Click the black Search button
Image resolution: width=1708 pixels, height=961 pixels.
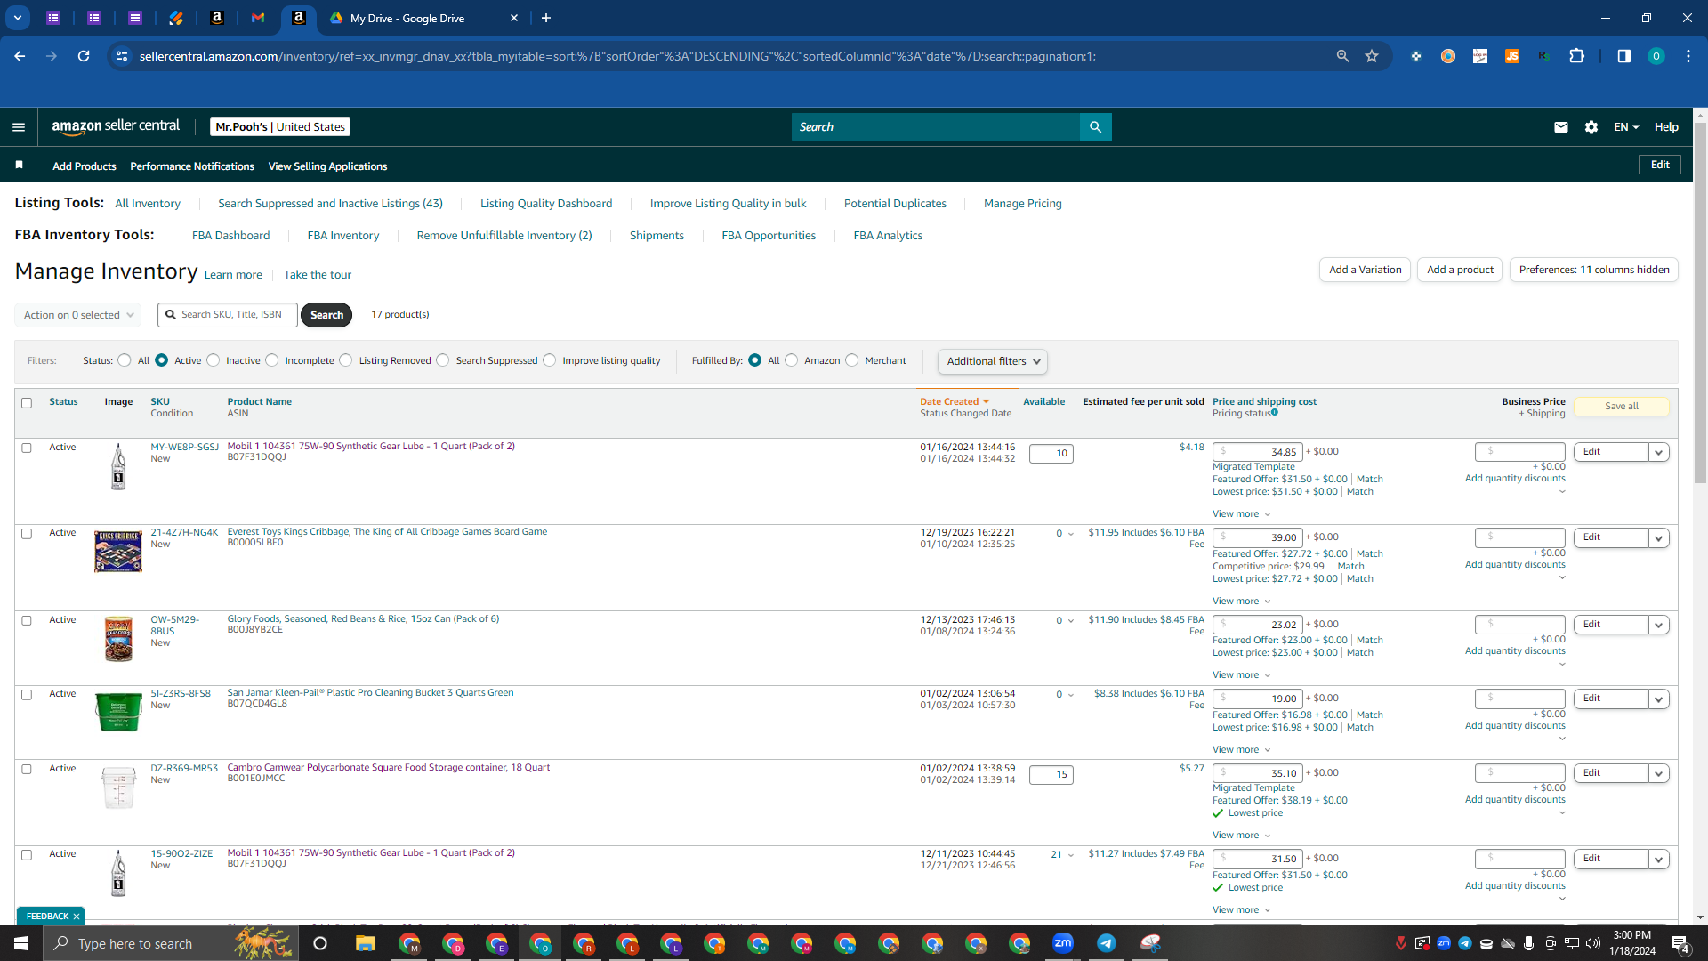click(x=326, y=315)
